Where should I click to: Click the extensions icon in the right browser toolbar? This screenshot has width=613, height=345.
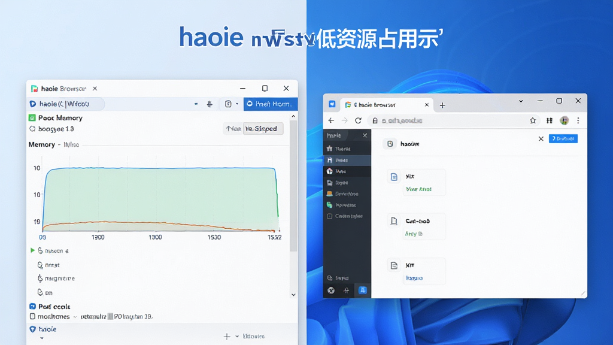[550, 120]
